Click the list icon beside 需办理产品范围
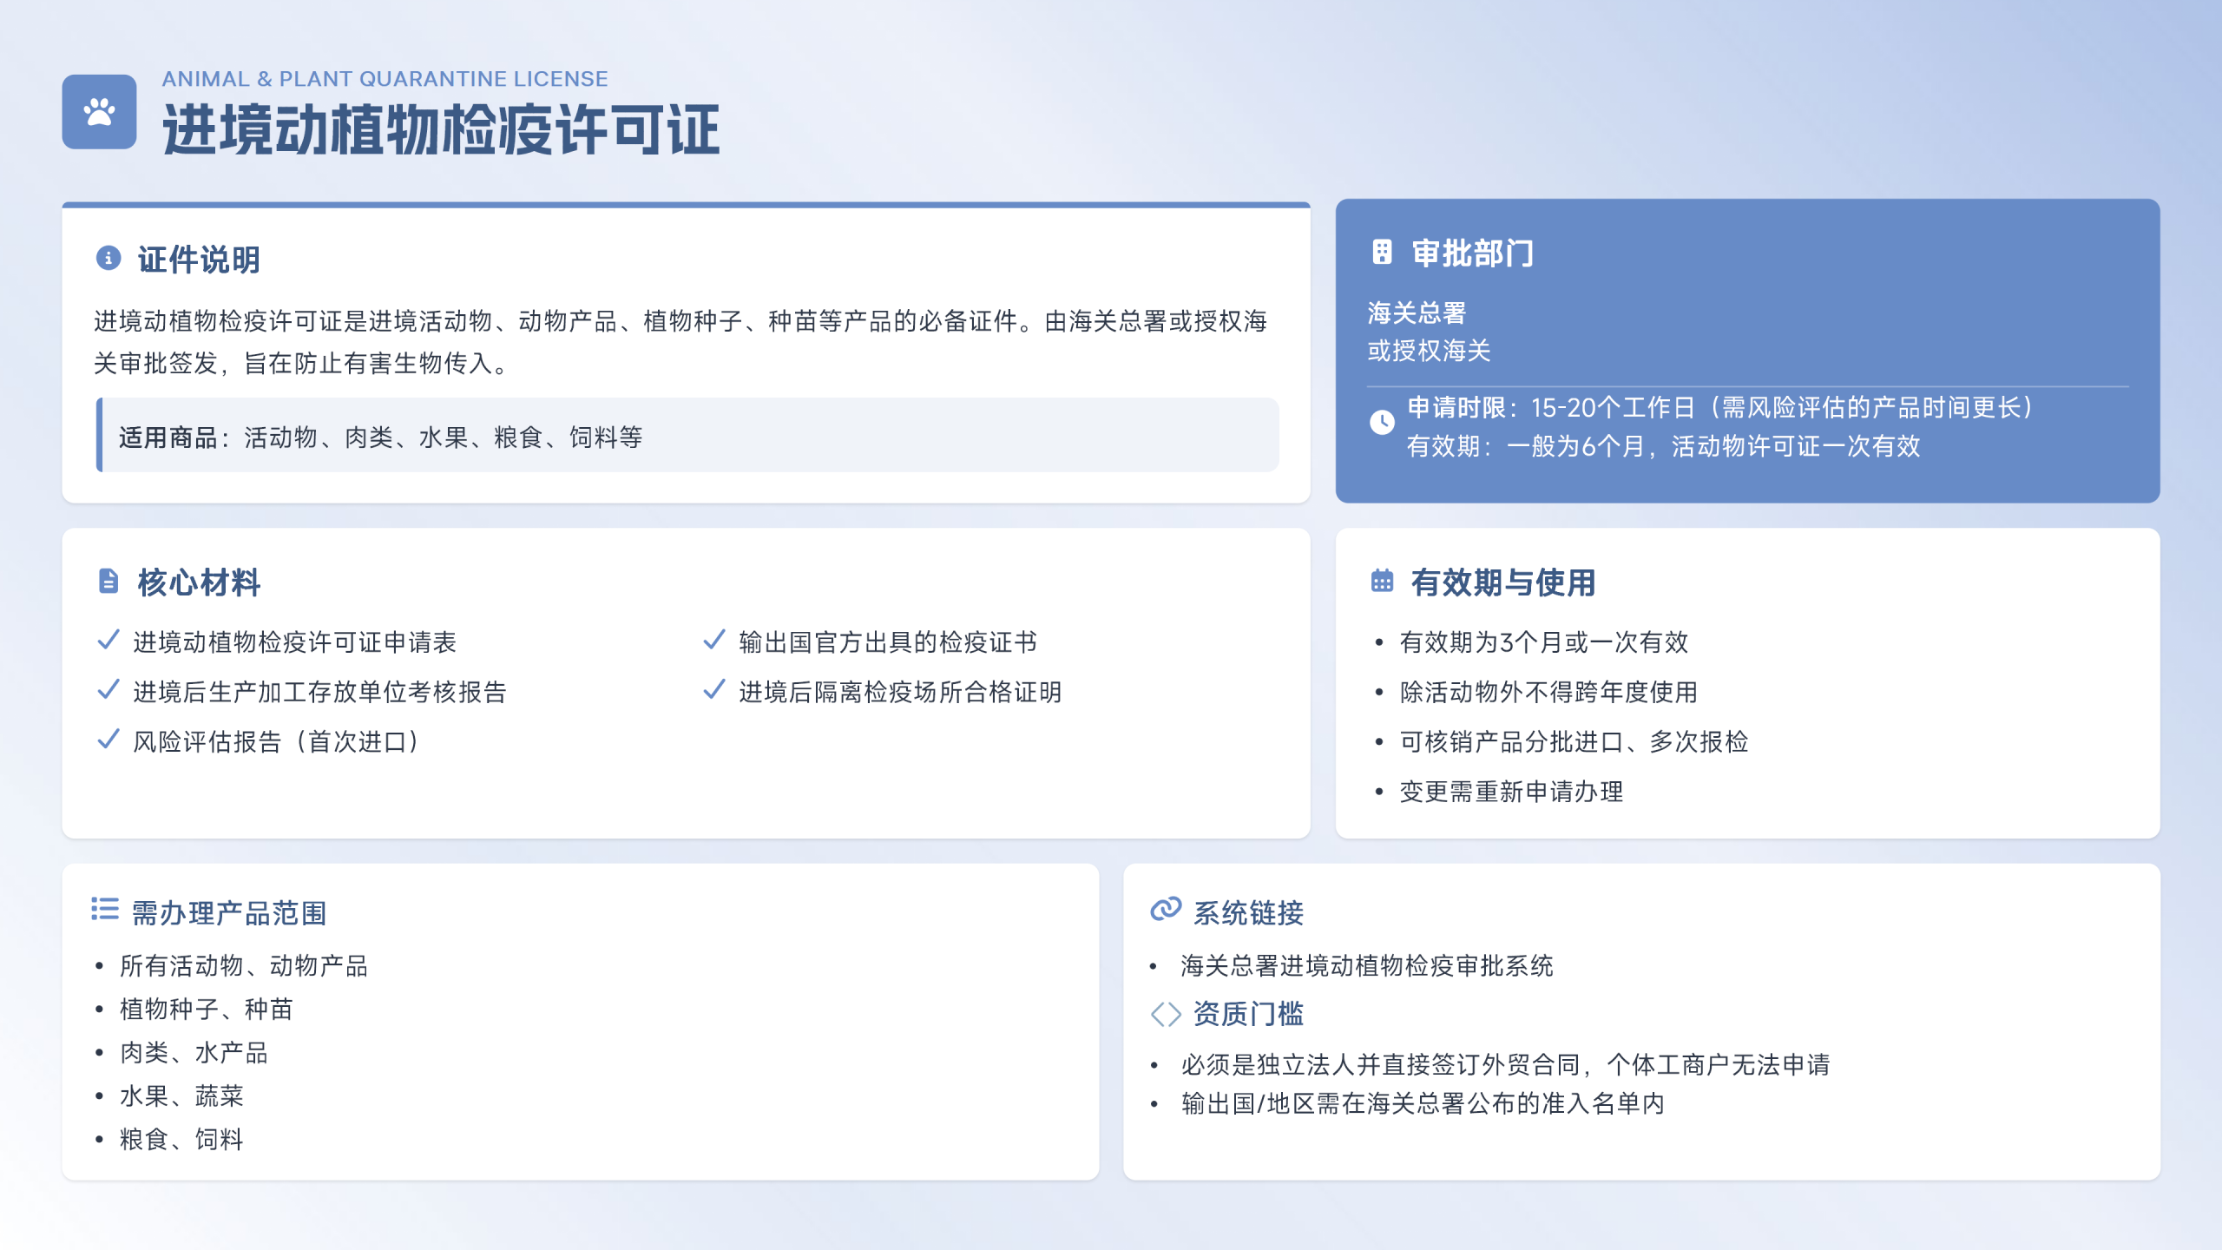 click(x=105, y=909)
